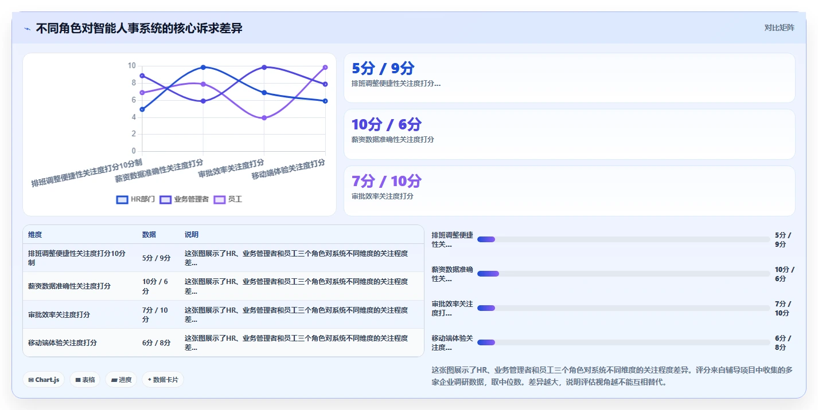Click chart x-axis label 排班调整便捷性关注度打分10分制
The image size is (818, 410).
point(87,174)
